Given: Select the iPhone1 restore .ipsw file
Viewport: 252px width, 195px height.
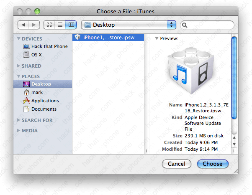Looking at the screenshot, I should click(x=108, y=37).
